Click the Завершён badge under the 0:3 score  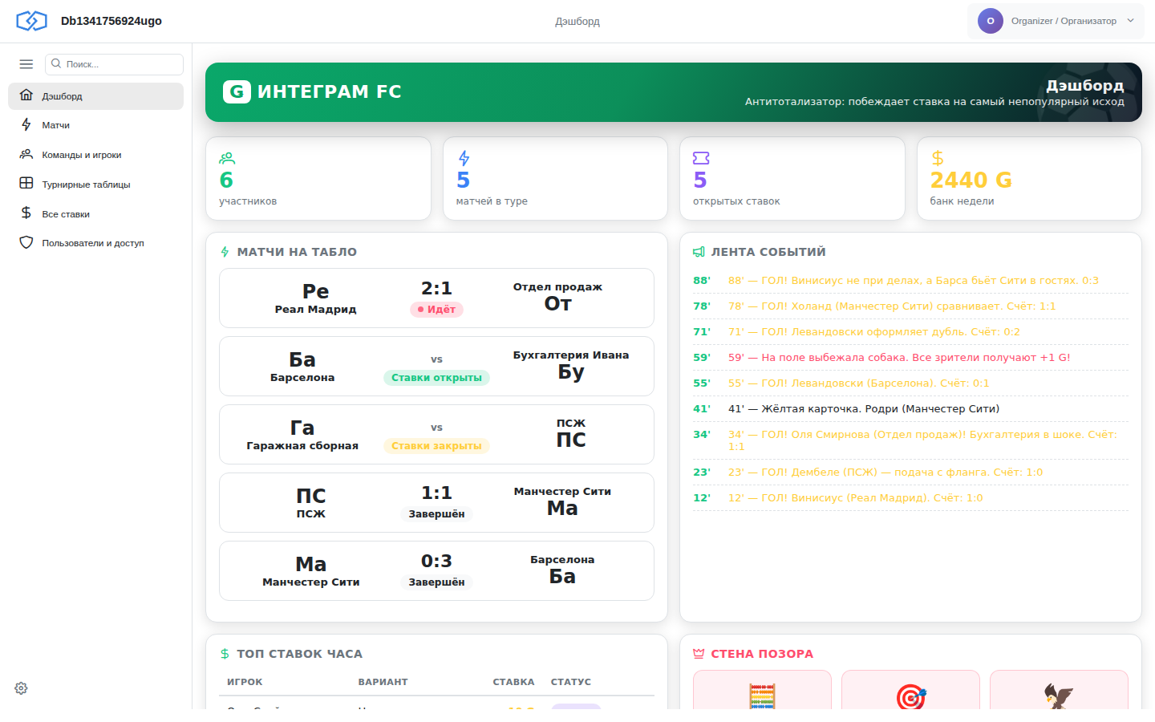(436, 582)
